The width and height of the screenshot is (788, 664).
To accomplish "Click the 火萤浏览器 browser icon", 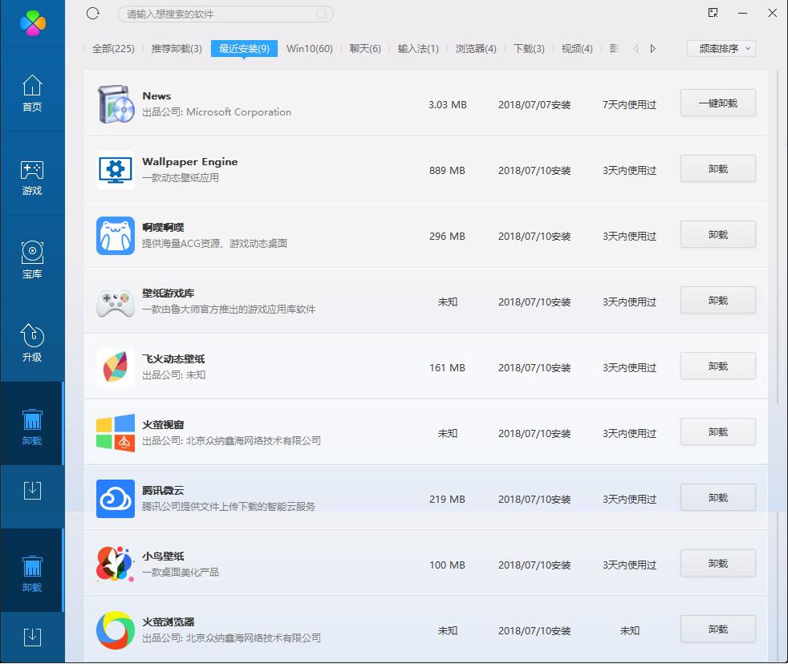I will [116, 630].
